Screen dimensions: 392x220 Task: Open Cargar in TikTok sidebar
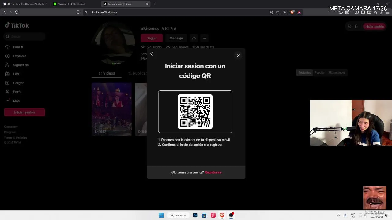[x=18, y=83]
